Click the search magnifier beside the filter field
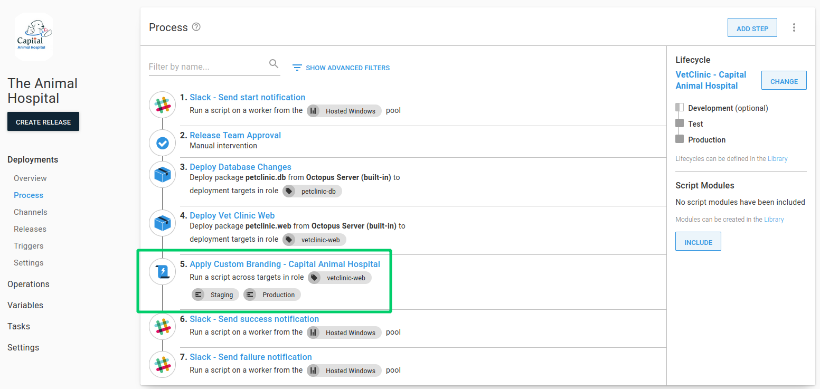Screen dimensions: 820x389 click(x=274, y=63)
